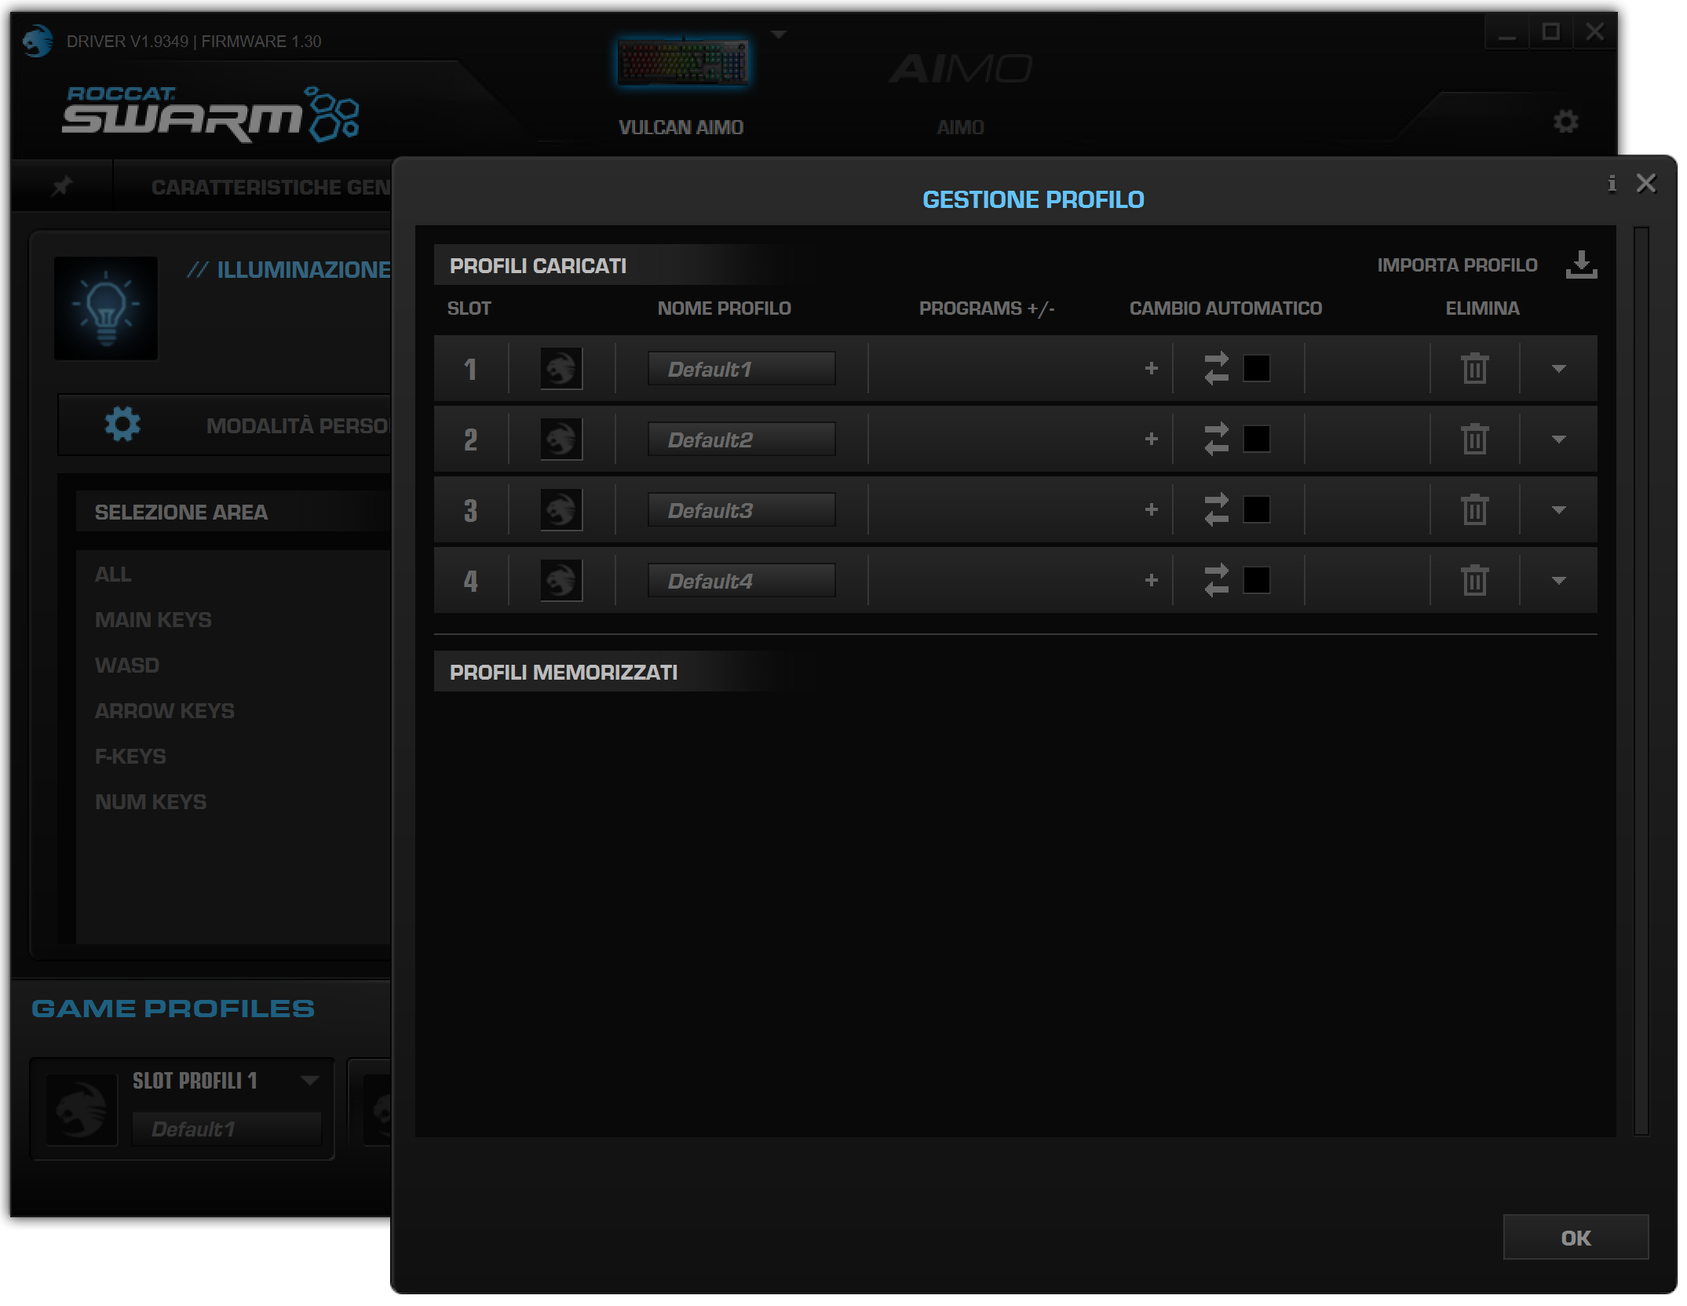Click the Game Profiles heading
Screen dimensions: 1687x1306
(173, 1008)
